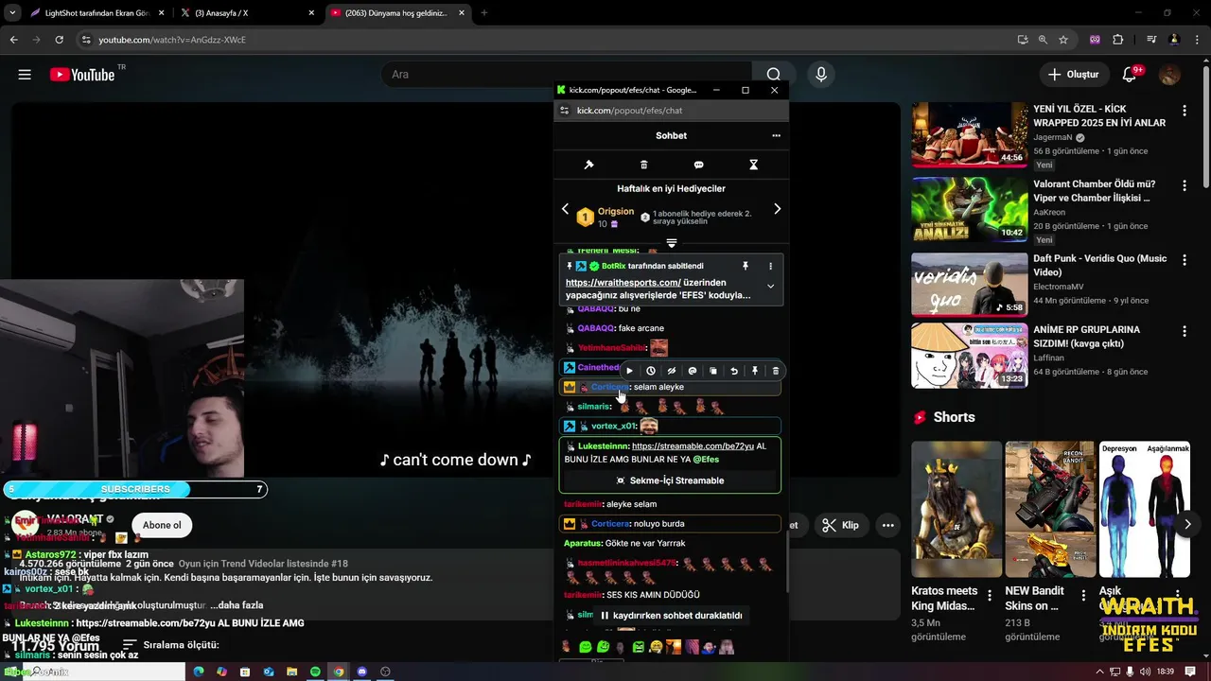Go to YouTube home via logo

point(82,75)
